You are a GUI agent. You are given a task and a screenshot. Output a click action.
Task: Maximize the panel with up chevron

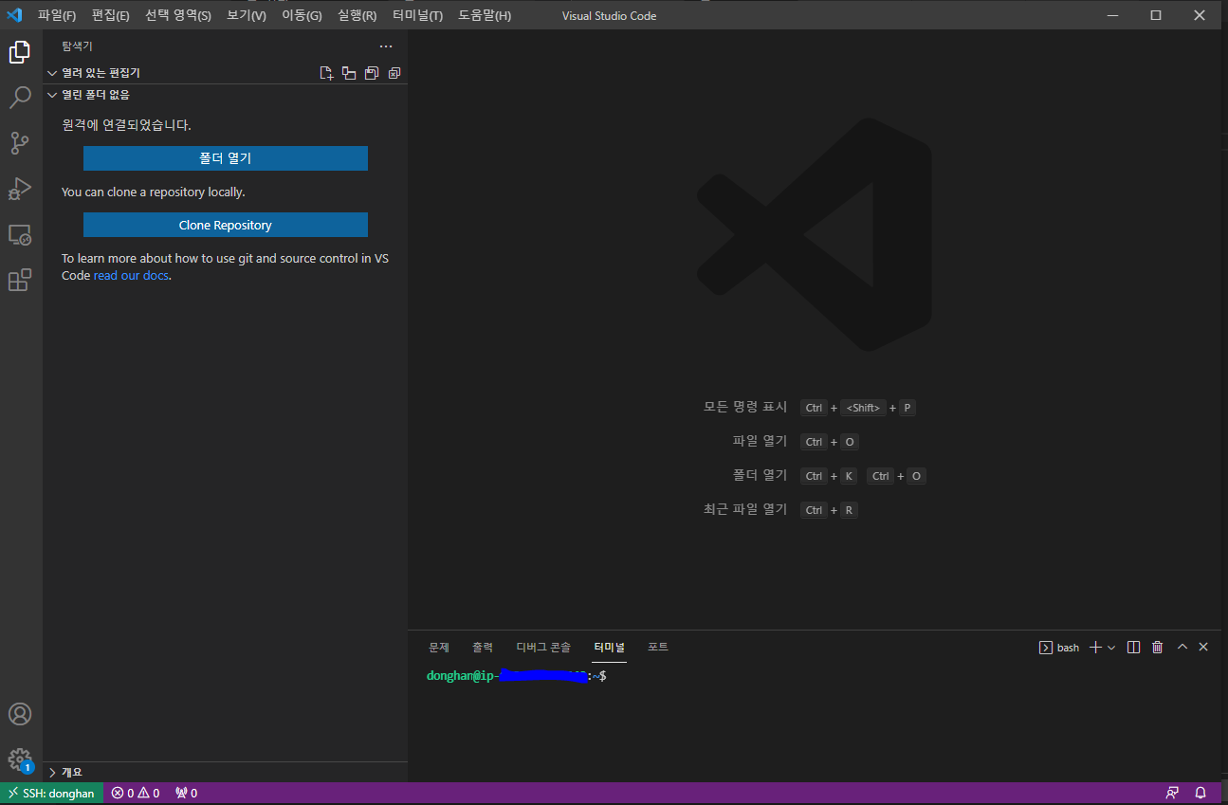[x=1182, y=648]
